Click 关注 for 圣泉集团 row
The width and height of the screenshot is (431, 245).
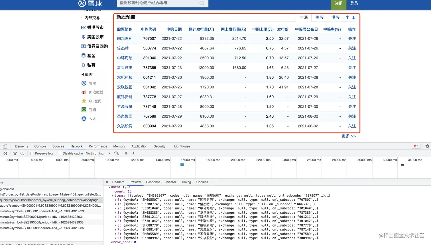[x=352, y=117]
